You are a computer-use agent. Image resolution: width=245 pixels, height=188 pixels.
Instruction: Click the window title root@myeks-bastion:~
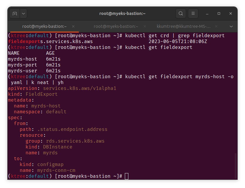(122, 13)
